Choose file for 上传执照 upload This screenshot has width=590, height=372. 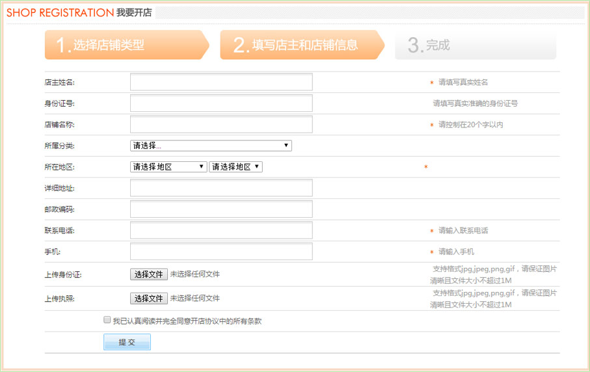(149, 299)
